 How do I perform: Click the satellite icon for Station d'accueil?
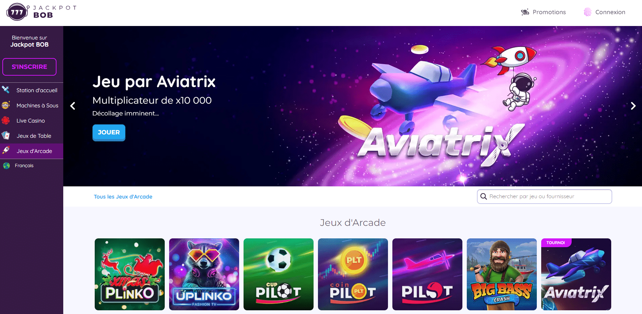tap(6, 90)
